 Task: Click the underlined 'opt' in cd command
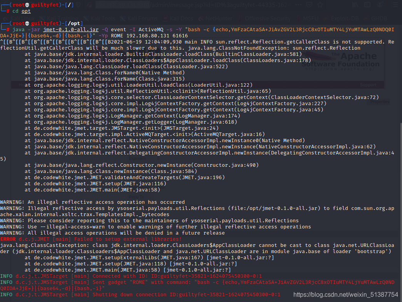tap(26, 11)
